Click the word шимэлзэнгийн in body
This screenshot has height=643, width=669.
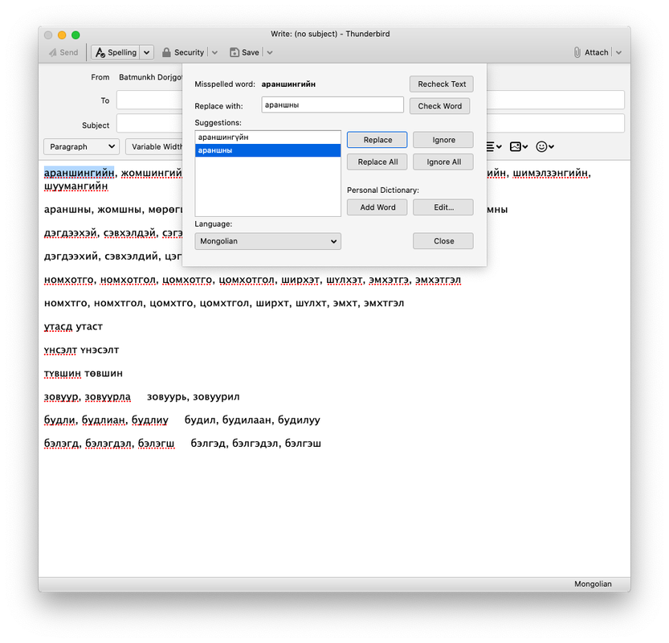click(x=552, y=173)
